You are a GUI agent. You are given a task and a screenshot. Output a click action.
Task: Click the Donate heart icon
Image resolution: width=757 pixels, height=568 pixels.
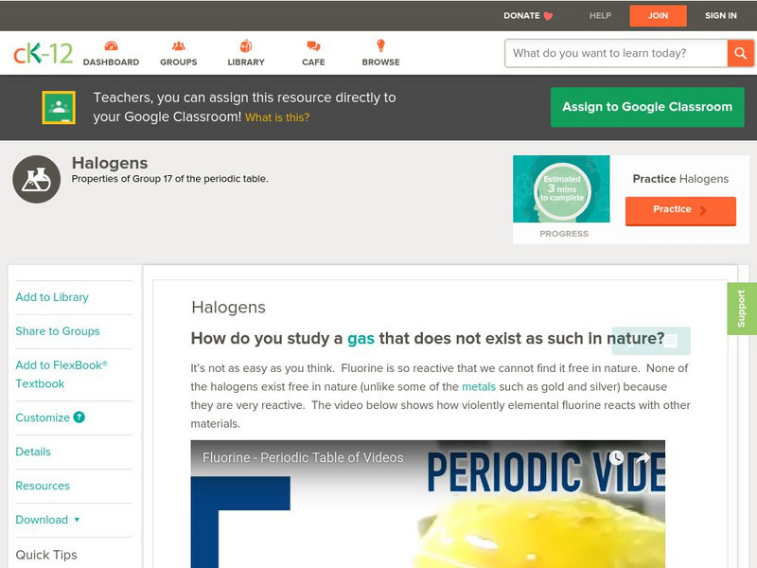coord(548,16)
